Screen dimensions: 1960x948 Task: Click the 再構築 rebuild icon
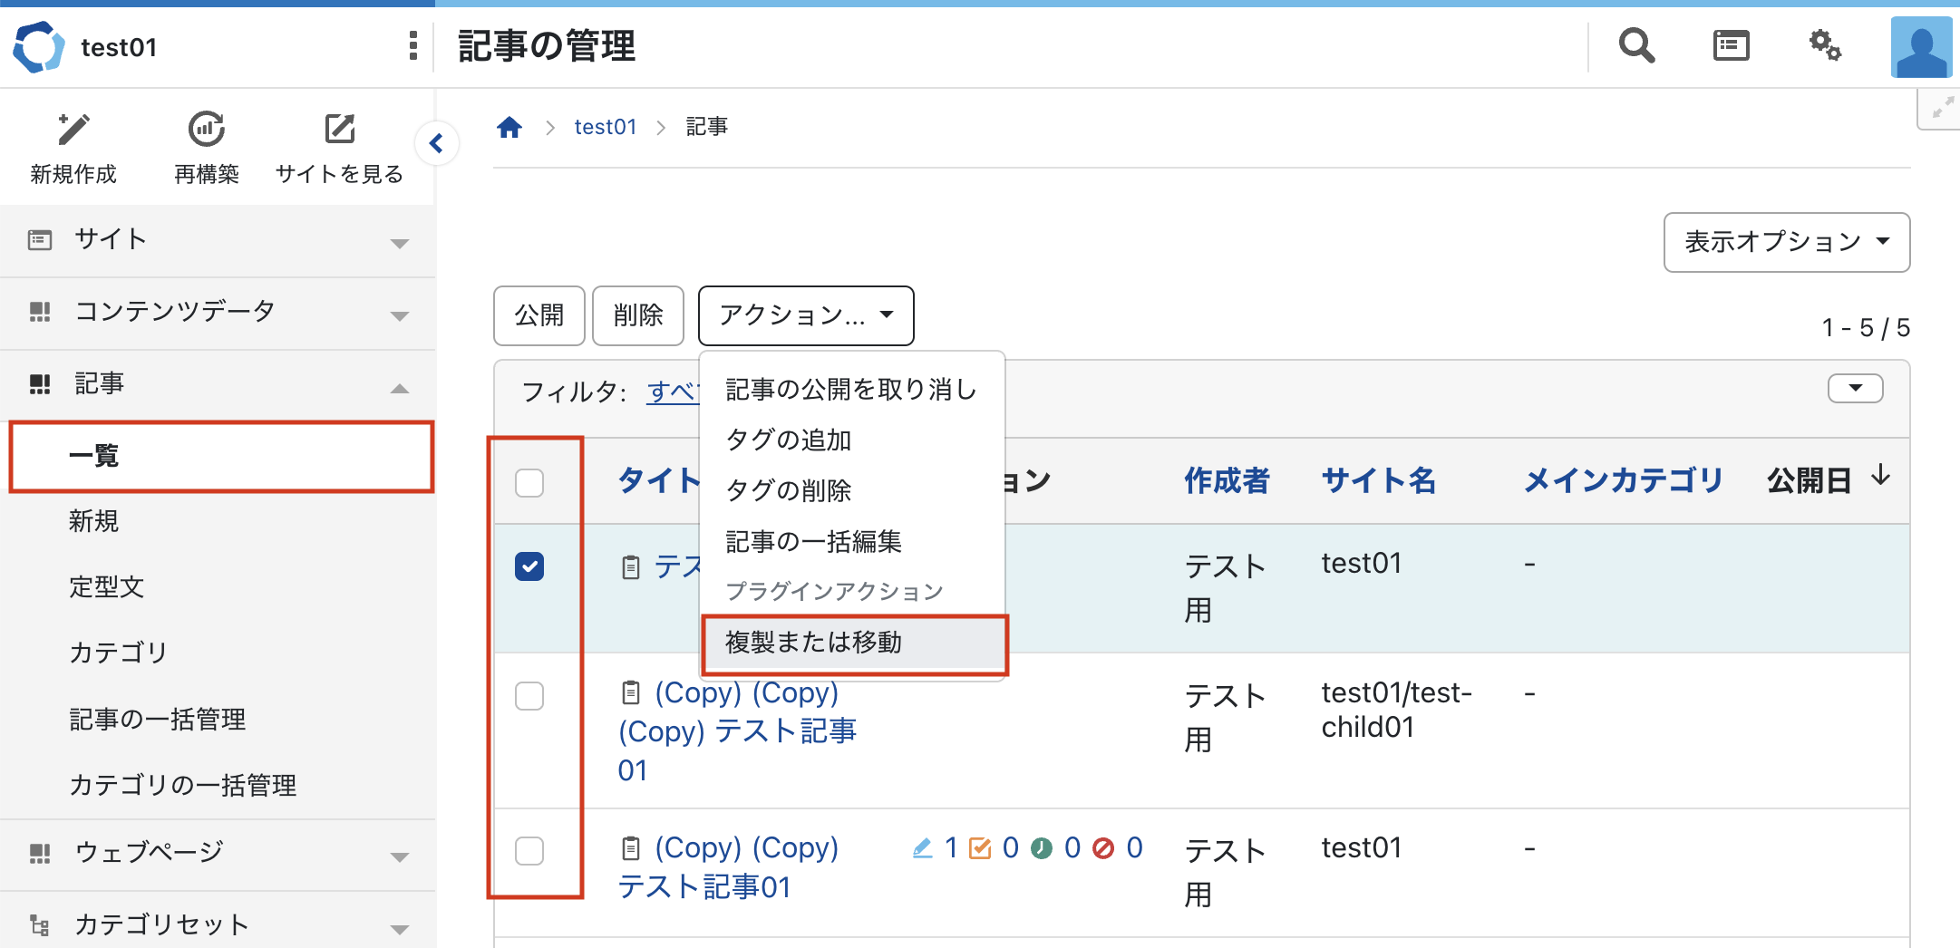pyautogui.click(x=207, y=130)
